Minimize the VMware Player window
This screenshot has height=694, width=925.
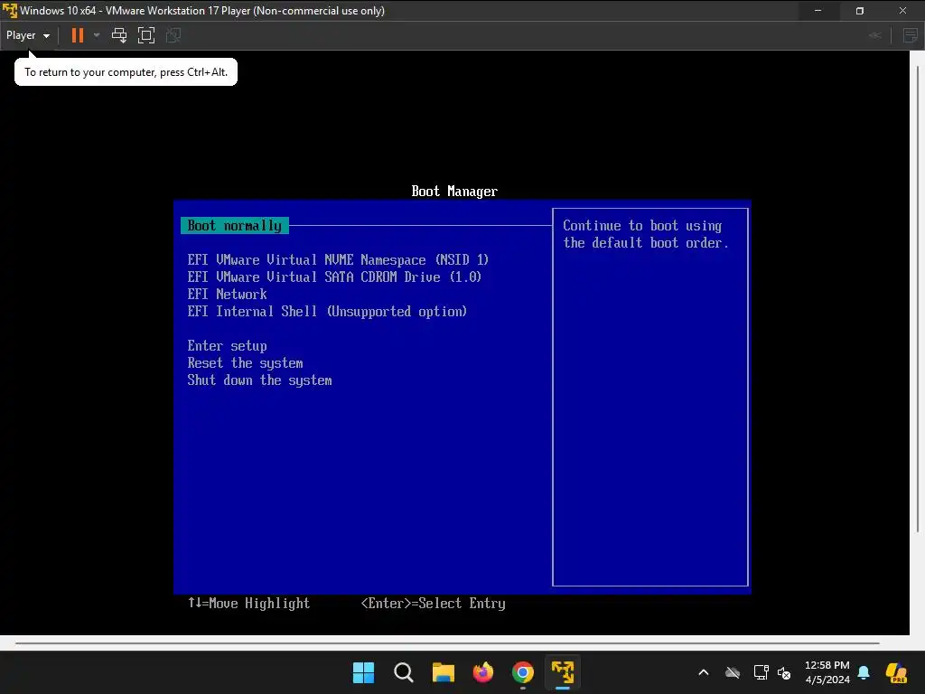point(818,11)
